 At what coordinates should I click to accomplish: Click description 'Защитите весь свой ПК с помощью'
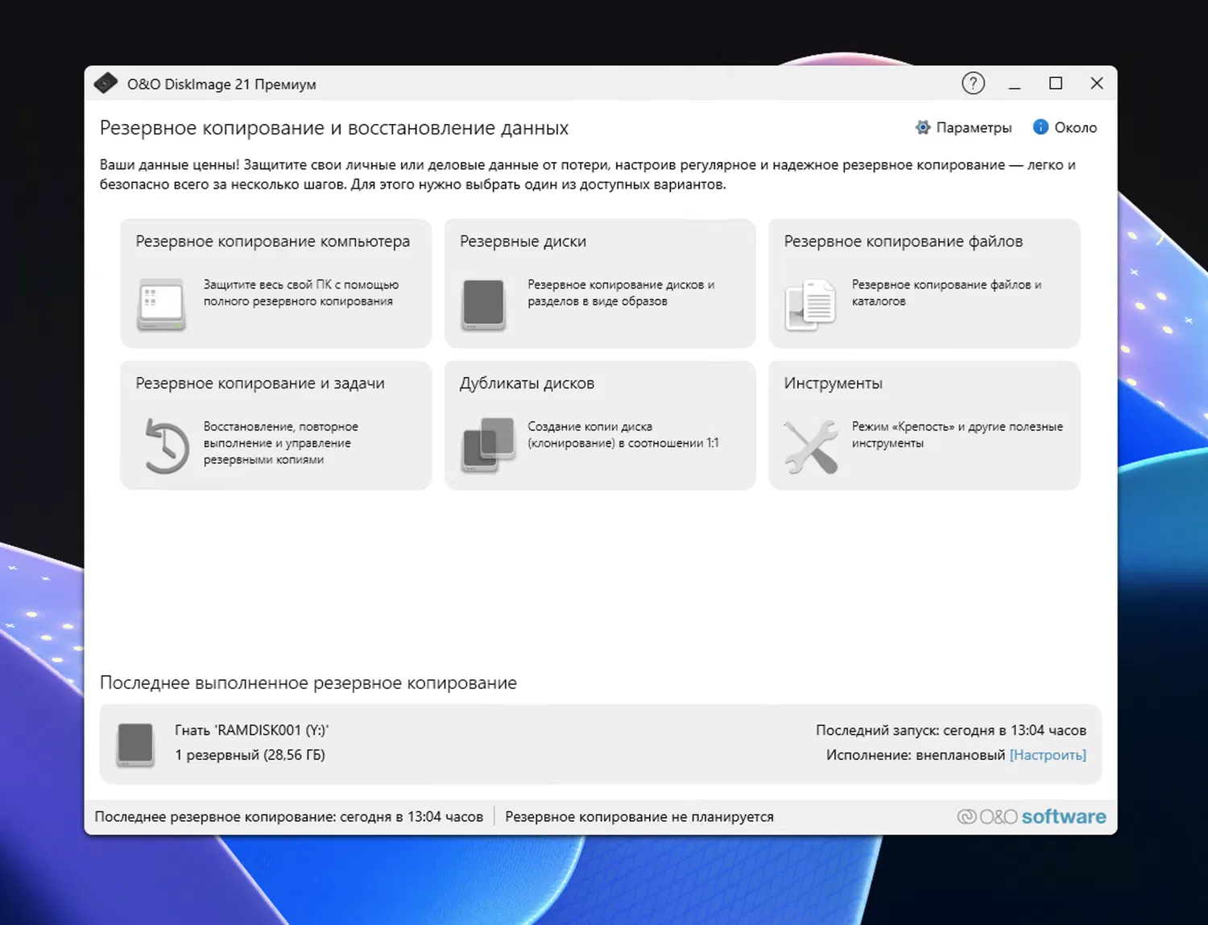pos(300,292)
